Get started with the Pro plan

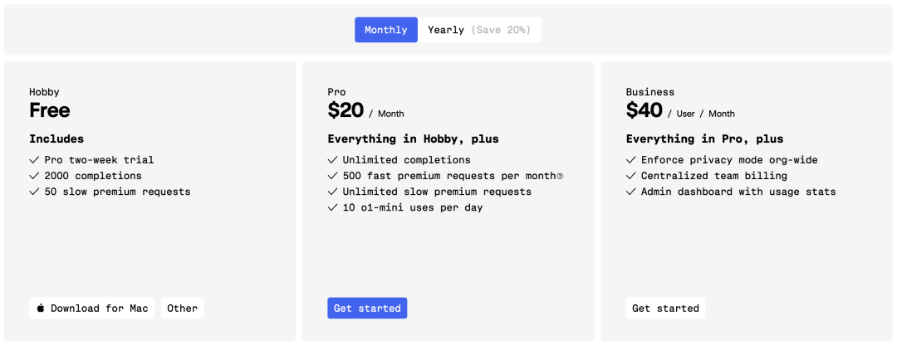[x=367, y=309]
